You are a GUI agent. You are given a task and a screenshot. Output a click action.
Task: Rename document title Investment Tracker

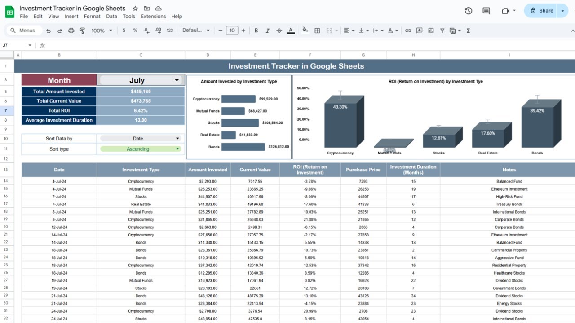point(73,9)
